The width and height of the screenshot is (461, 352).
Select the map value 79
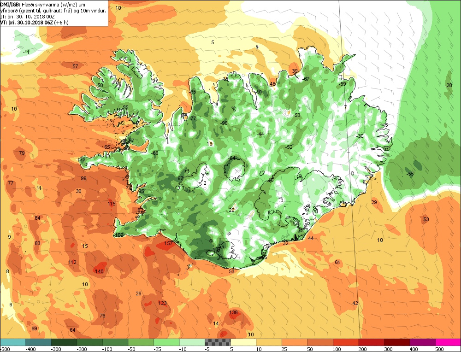click(22, 153)
